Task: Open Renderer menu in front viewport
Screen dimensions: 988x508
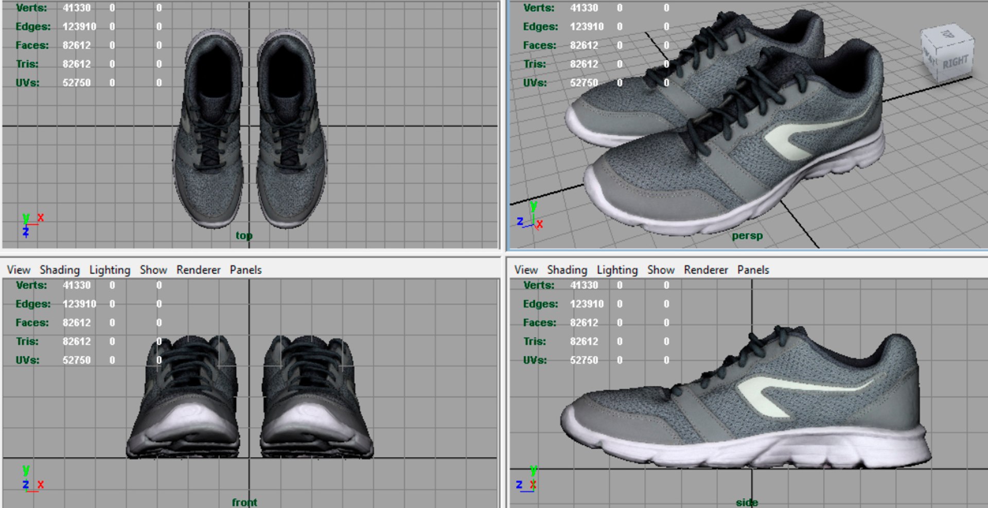Action: pyautogui.click(x=198, y=270)
